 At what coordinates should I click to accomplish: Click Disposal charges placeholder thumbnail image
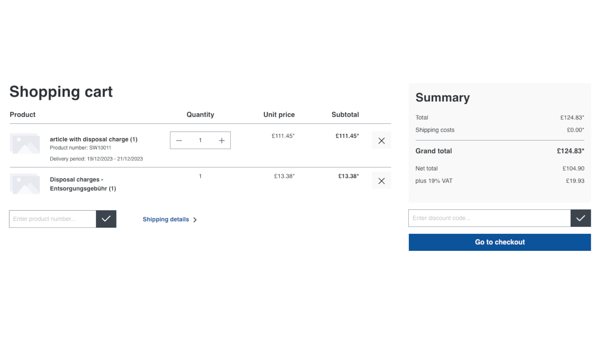[25, 184]
